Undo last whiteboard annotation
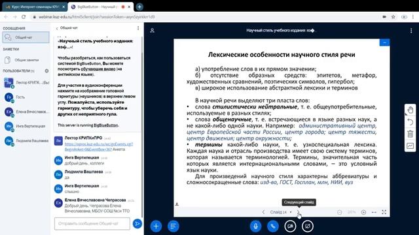 [410, 122]
